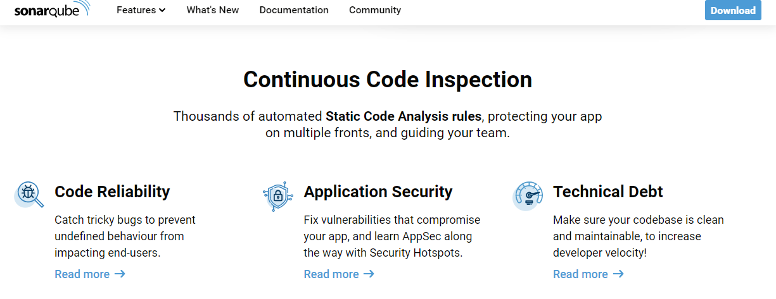Click the Application Security heading
The width and height of the screenshot is (776, 299).
click(x=378, y=192)
